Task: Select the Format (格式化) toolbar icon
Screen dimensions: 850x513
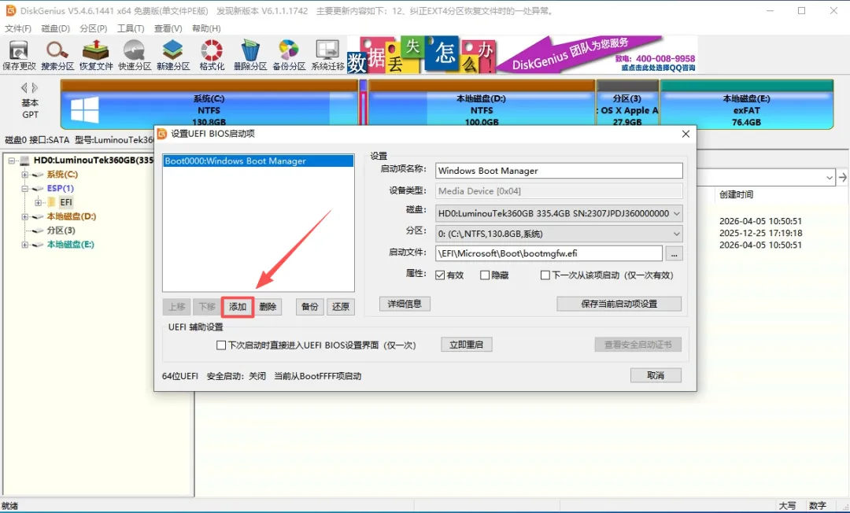Action: coord(212,55)
